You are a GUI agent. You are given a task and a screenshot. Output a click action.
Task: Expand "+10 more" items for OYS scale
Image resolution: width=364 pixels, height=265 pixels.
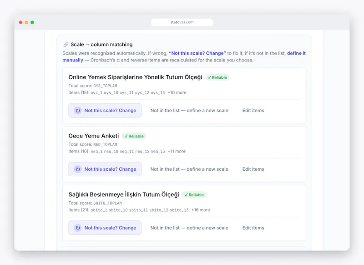pos(177,92)
